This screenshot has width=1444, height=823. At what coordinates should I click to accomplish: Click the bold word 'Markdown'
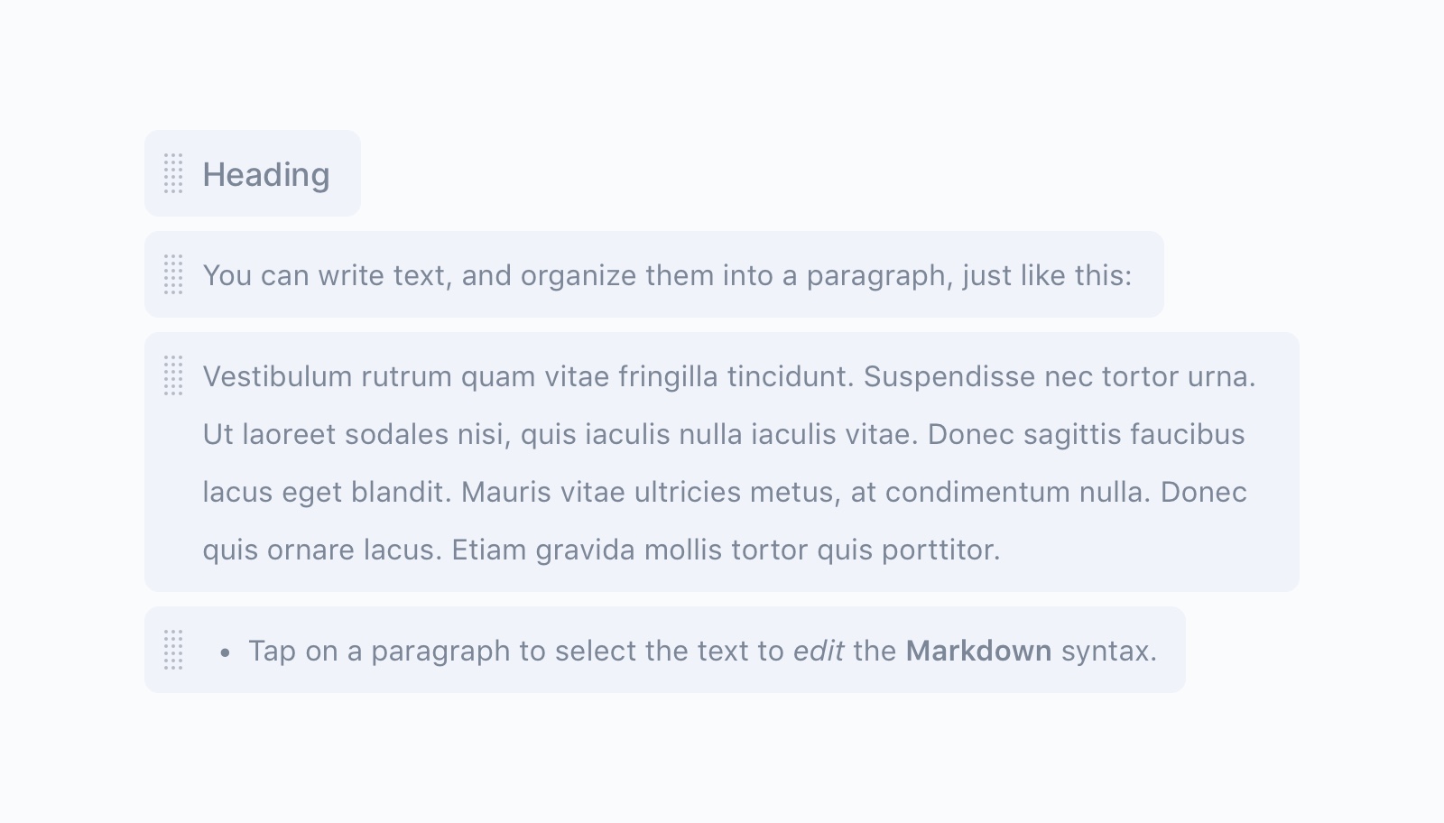[978, 651]
